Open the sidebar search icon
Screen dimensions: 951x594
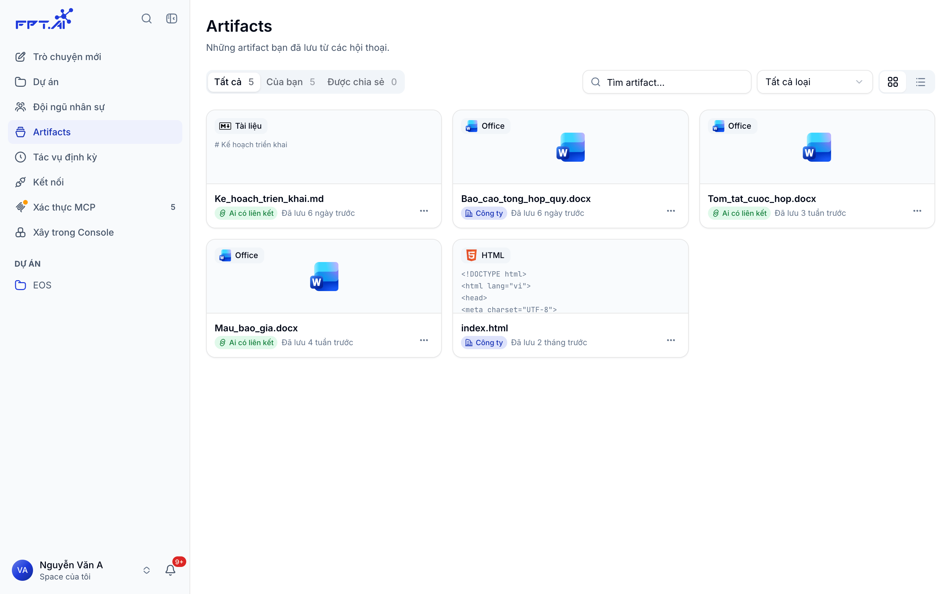[147, 18]
